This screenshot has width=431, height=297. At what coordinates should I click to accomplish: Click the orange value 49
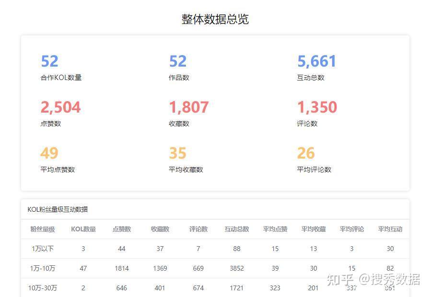[x=49, y=153]
